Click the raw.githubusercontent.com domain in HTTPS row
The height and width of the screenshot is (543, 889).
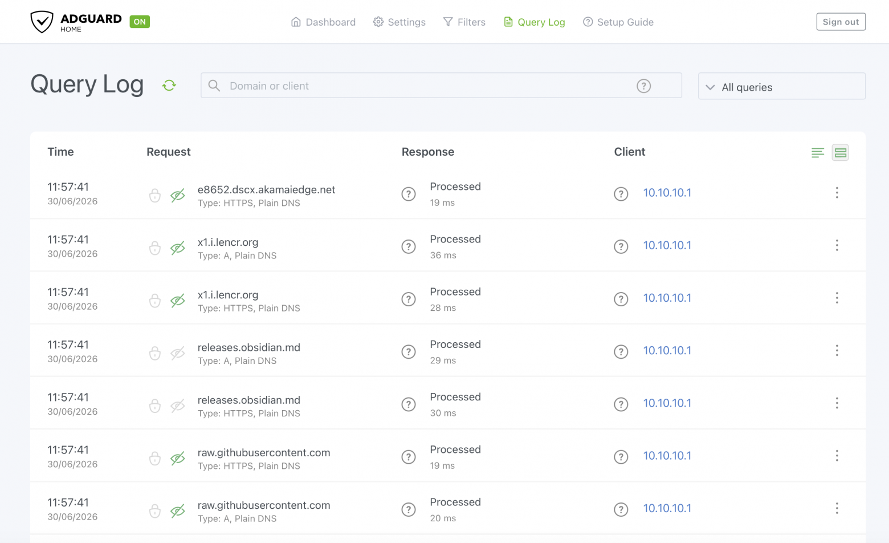click(x=264, y=453)
